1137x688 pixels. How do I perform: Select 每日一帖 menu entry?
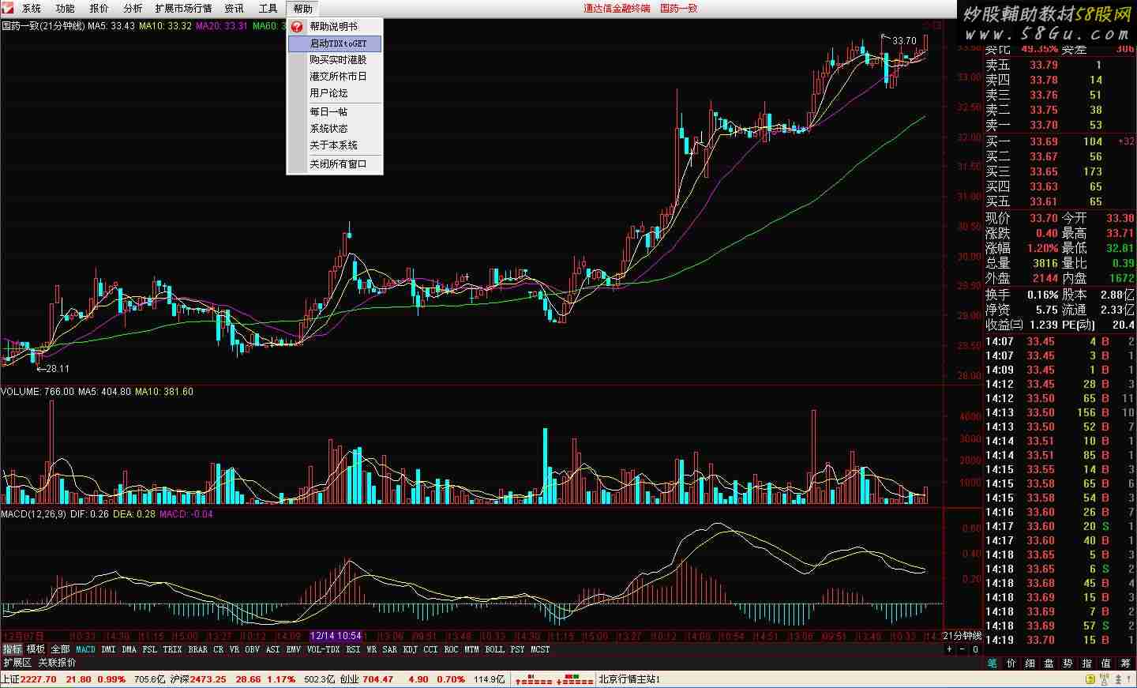[335, 111]
